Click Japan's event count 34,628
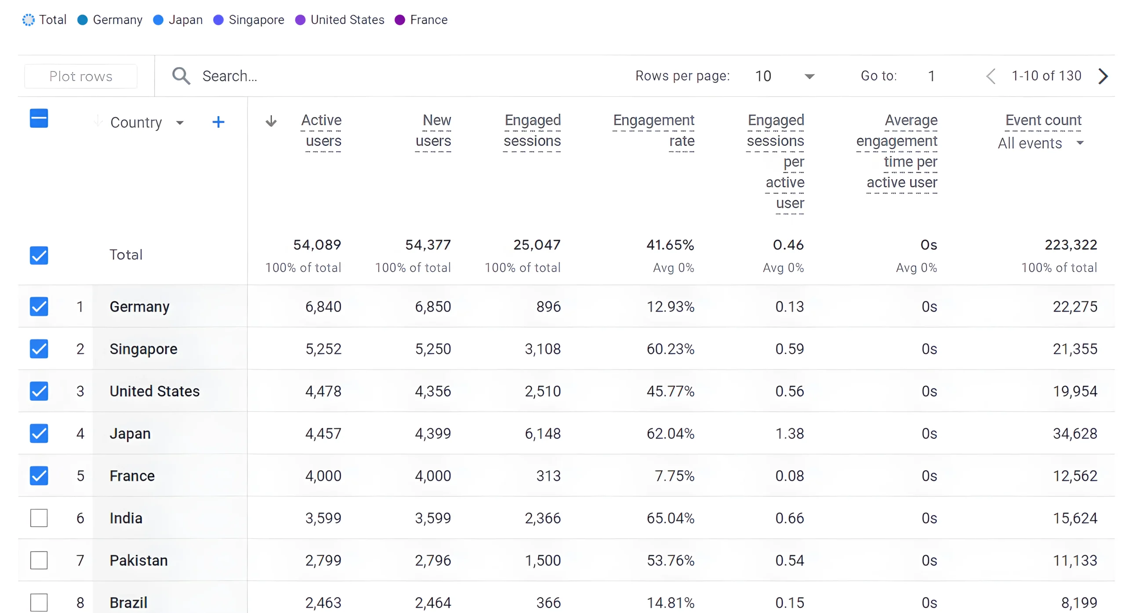This screenshot has height=613, width=1125. 1075,434
